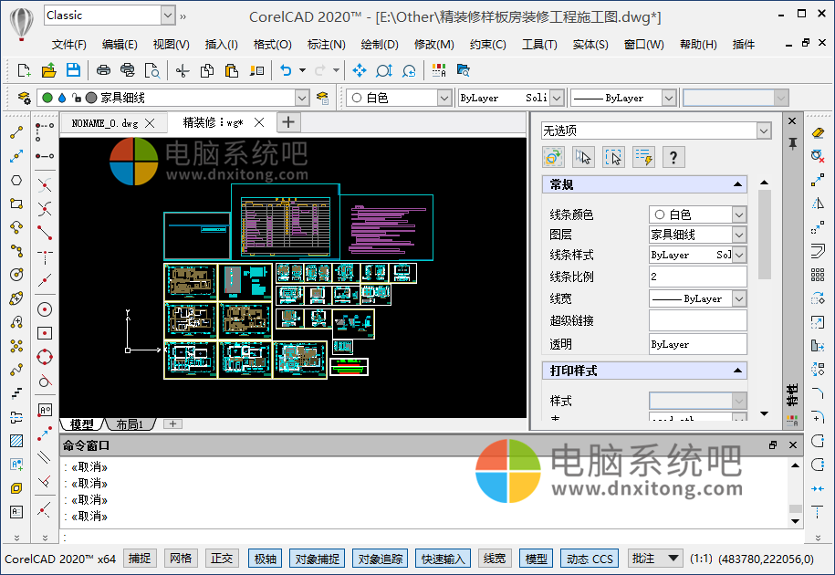Screen dimensions: 835x575
Task: Add a new drawing tab with plus
Action: click(288, 122)
